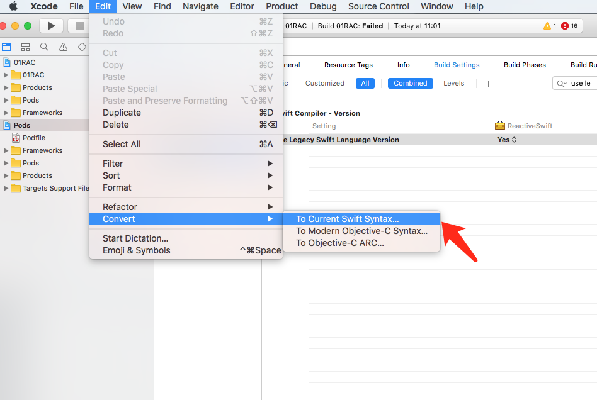Enable the Combined settings view
The width and height of the screenshot is (597, 400).
(x=410, y=82)
